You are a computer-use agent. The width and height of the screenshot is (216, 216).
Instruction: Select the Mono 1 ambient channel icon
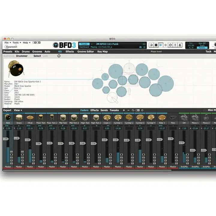coord(195,118)
